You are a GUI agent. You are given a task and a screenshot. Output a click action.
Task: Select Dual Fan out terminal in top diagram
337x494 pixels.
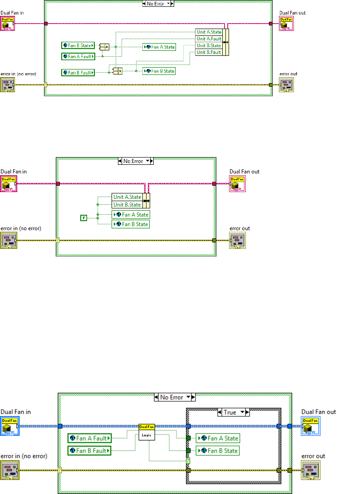(286, 24)
